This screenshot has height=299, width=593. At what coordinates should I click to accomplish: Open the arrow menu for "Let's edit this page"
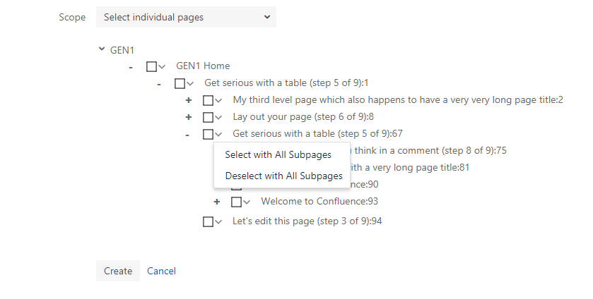pyautogui.click(x=219, y=221)
